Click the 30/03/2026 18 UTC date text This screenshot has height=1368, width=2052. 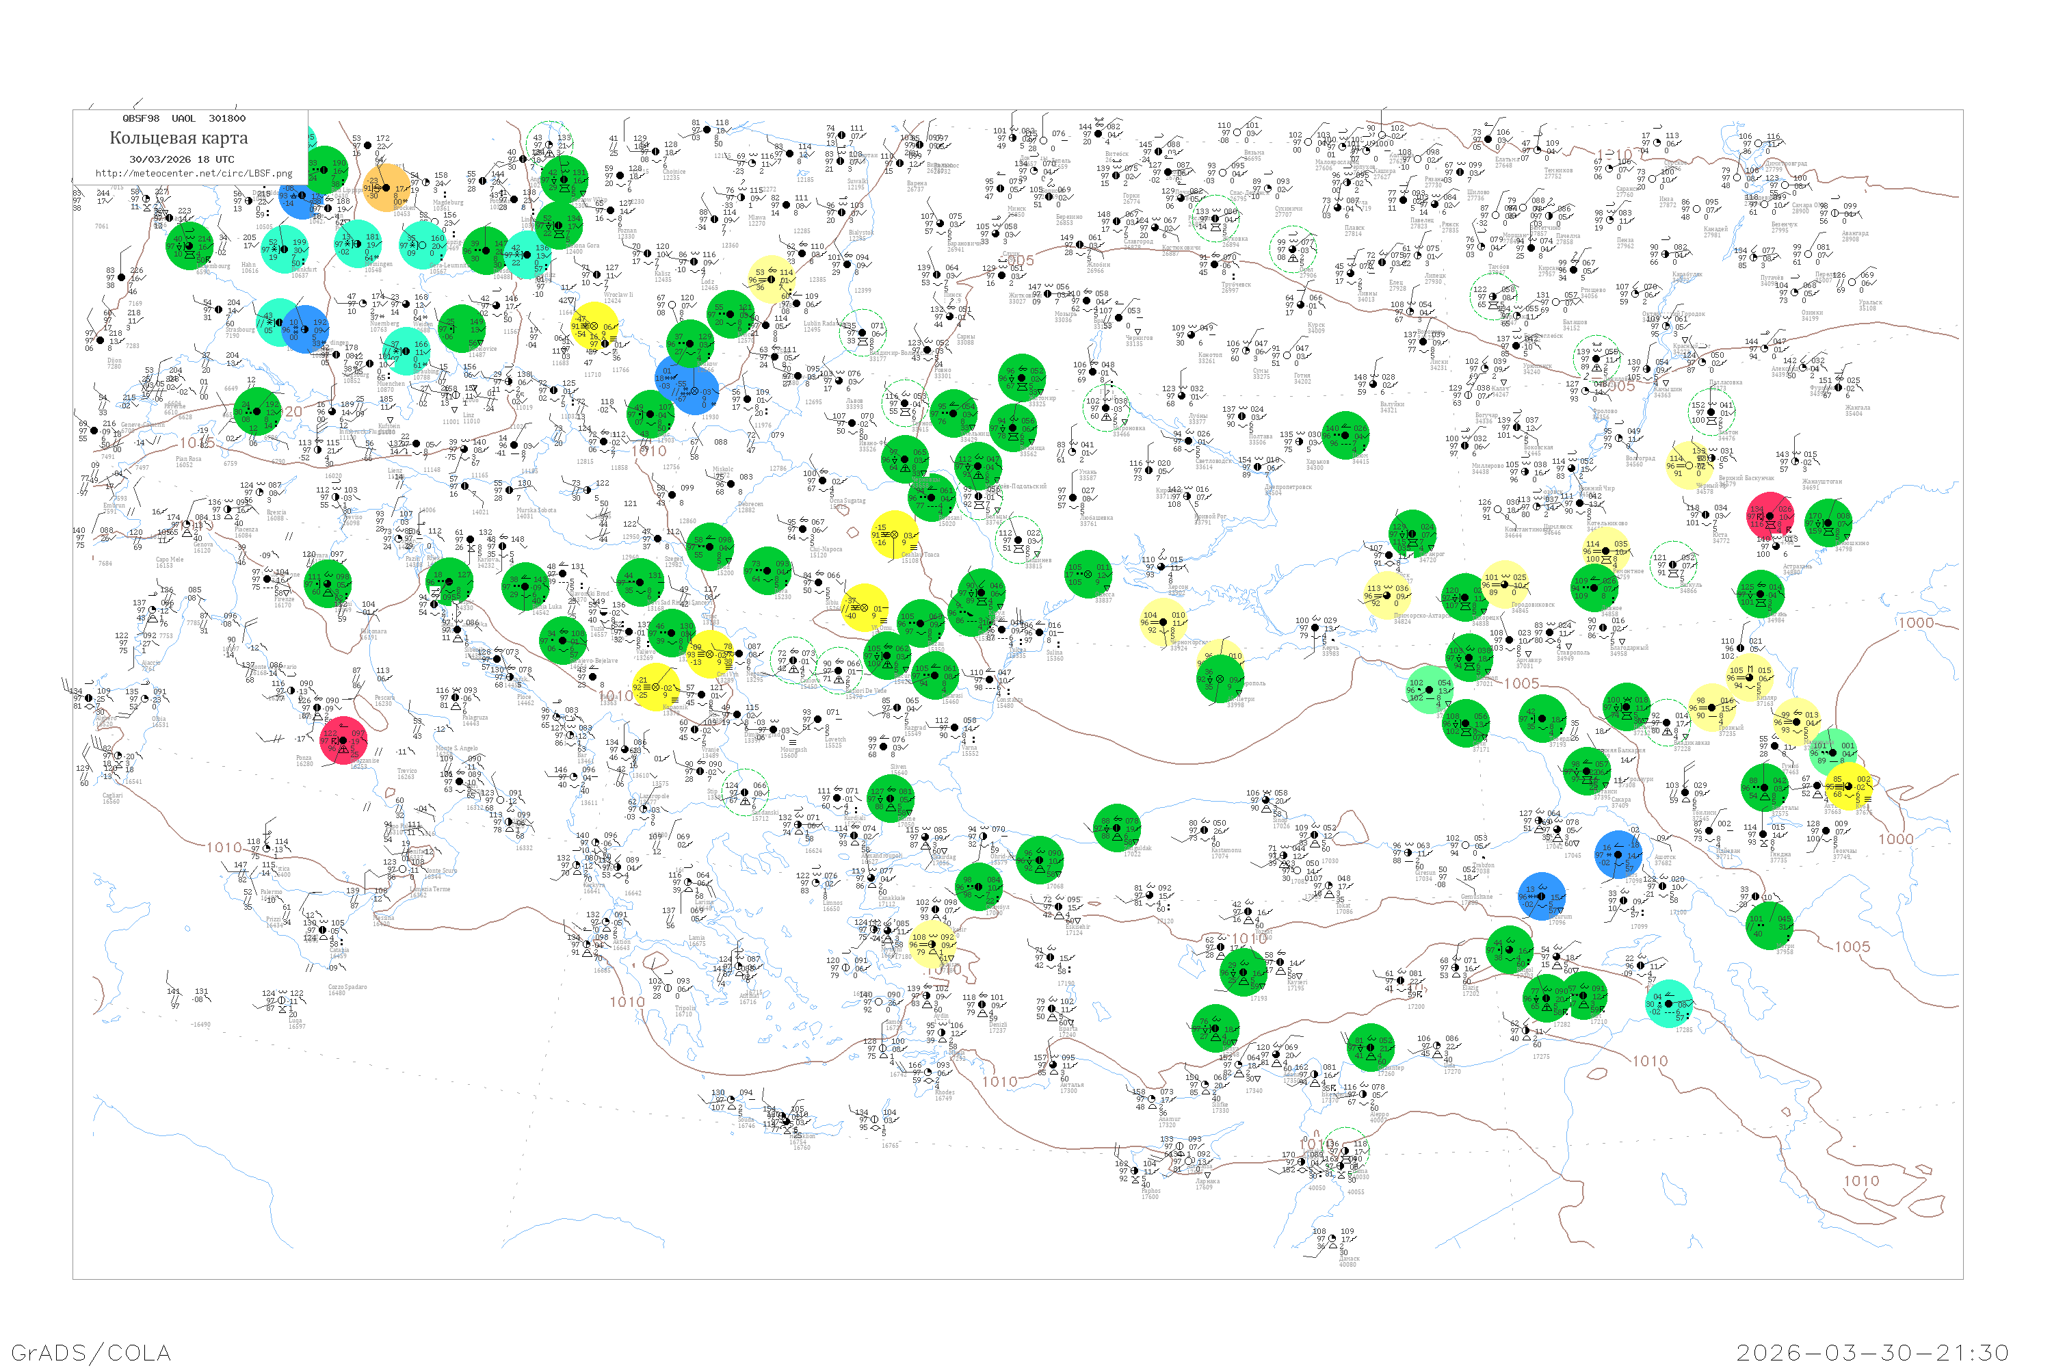[x=181, y=159]
